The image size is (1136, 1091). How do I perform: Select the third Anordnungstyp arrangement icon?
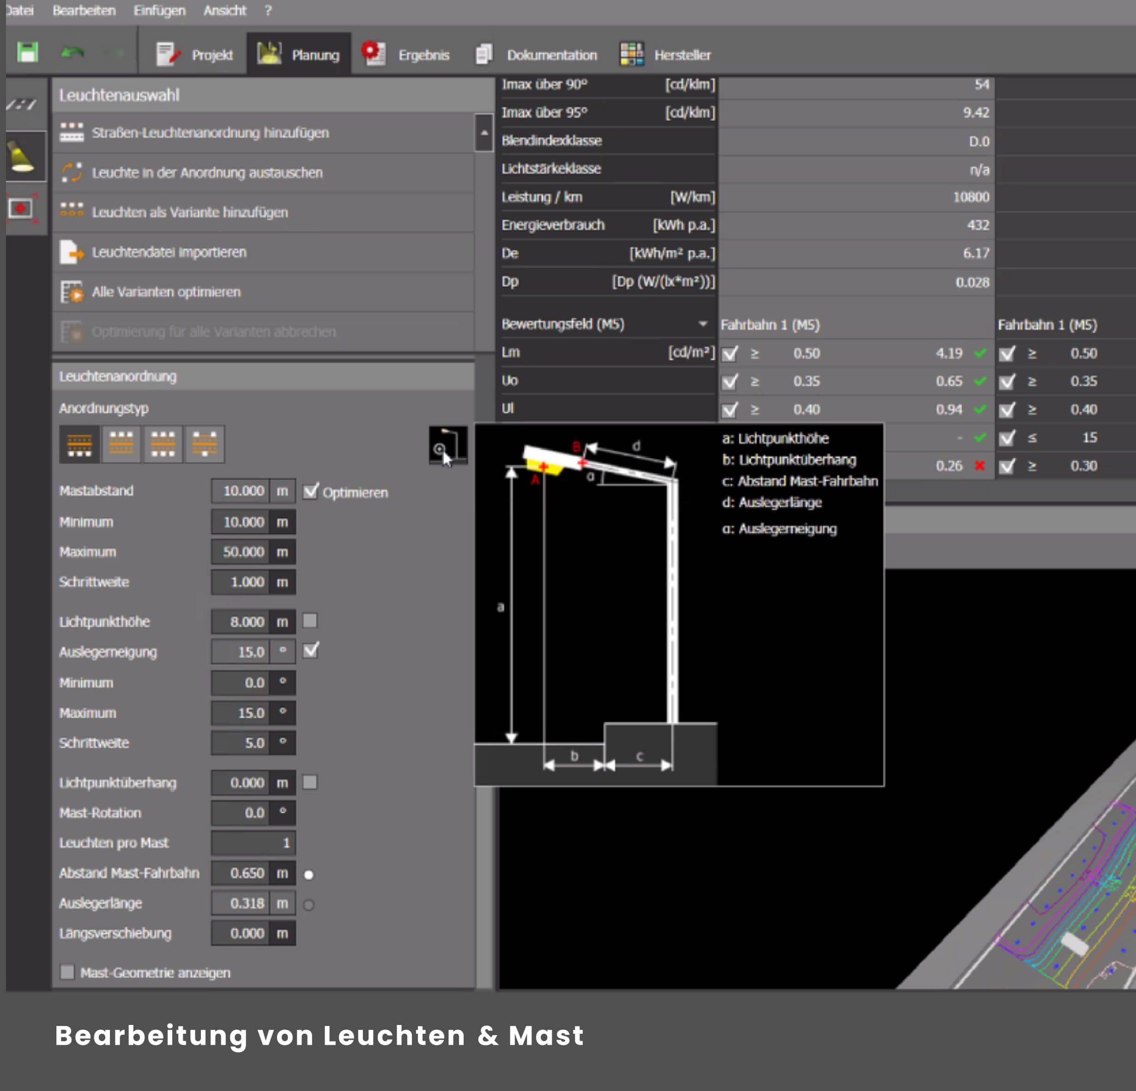click(x=163, y=444)
